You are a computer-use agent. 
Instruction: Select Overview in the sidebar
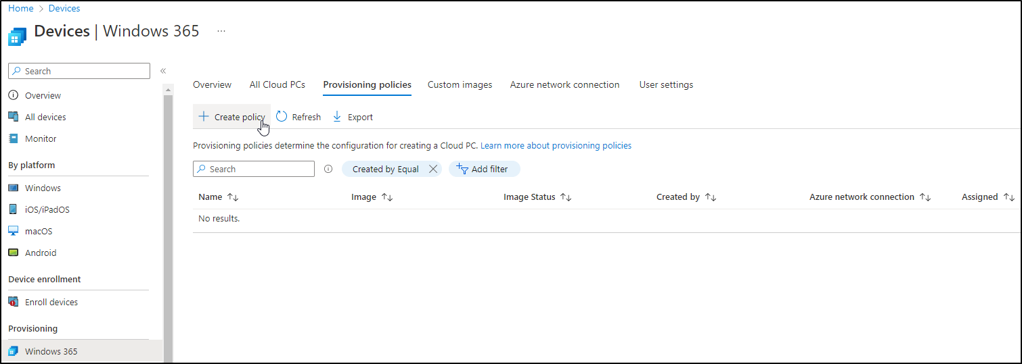[x=43, y=95]
